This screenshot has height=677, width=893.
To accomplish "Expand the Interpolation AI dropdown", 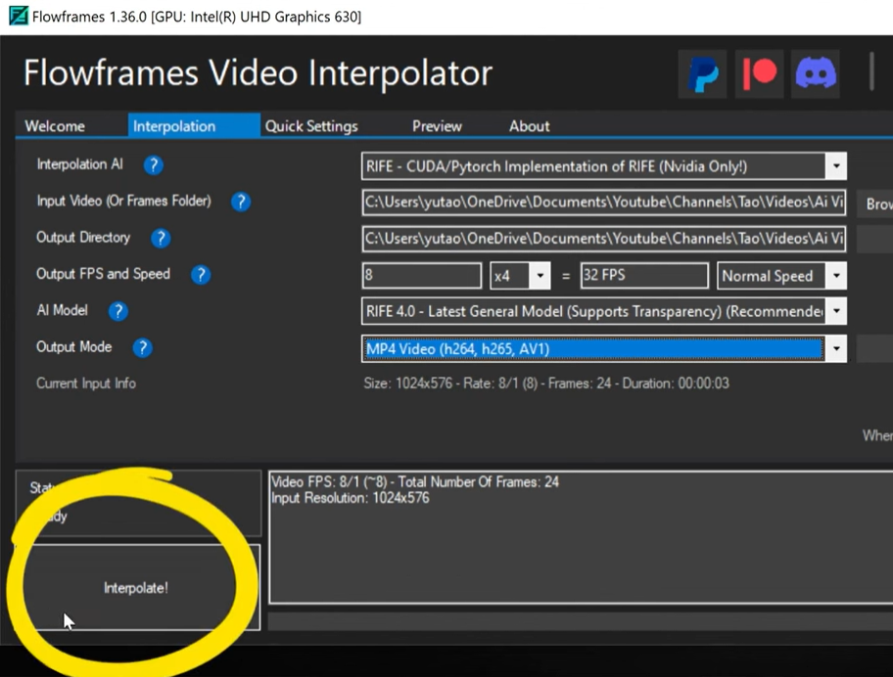I will point(836,166).
